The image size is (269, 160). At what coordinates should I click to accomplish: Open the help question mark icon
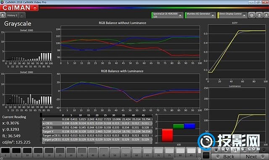click(259, 15)
